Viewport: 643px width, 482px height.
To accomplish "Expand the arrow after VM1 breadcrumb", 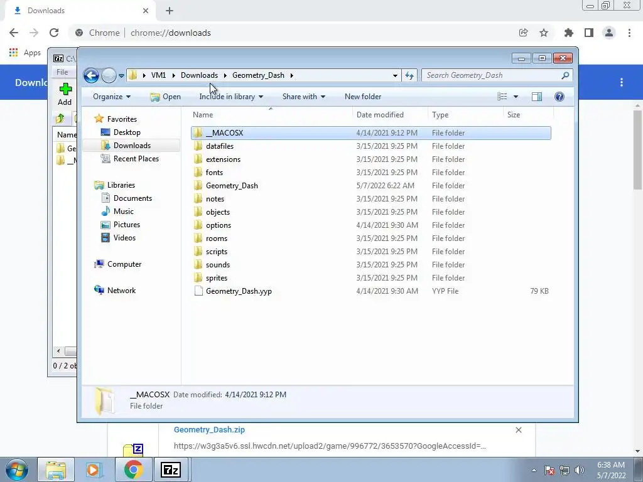I will (173, 75).
